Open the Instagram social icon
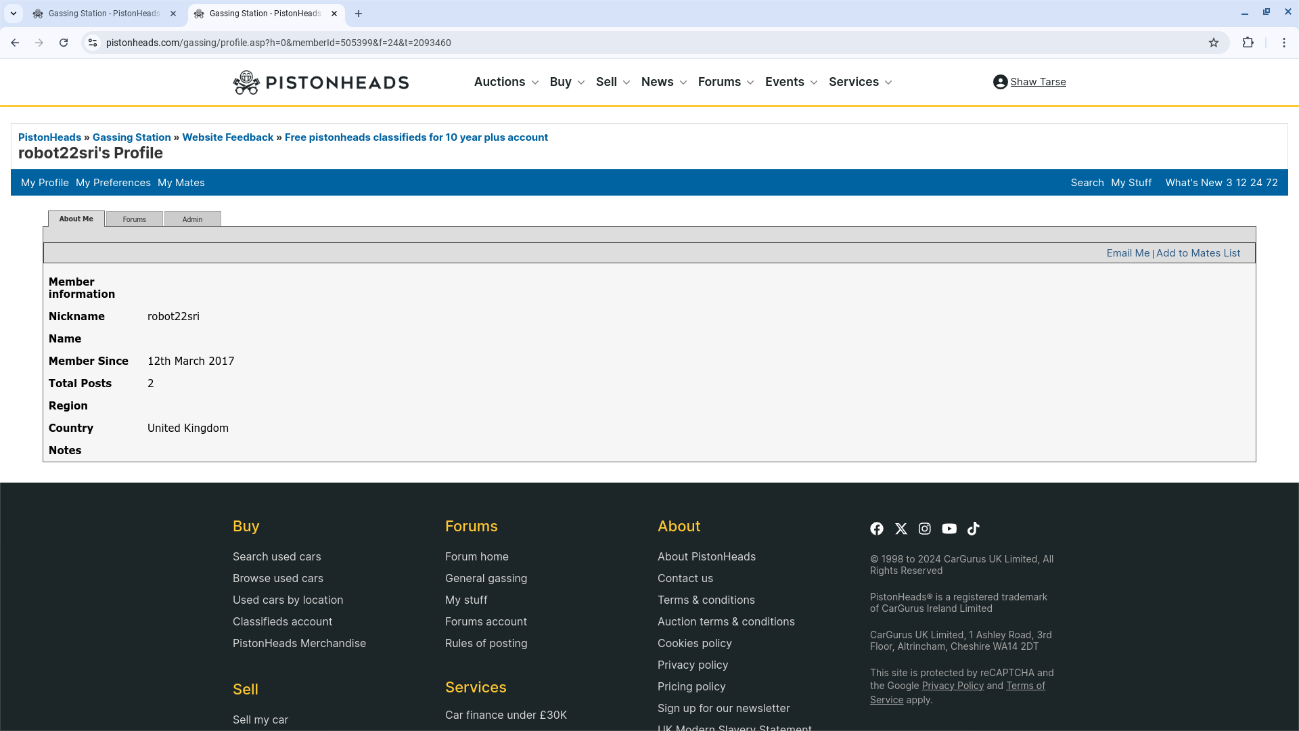 pyautogui.click(x=925, y=529)
